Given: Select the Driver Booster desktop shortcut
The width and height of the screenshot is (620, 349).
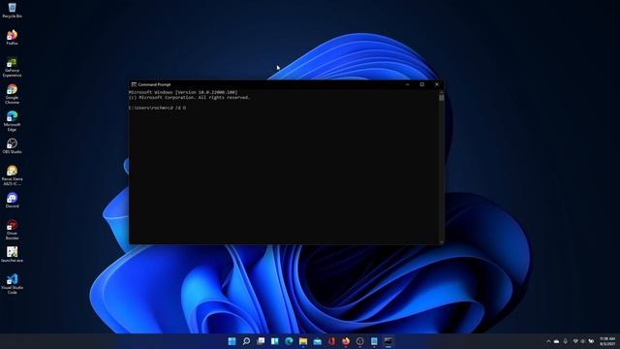Looking at the screenshot, I should (x=12, y=230).
